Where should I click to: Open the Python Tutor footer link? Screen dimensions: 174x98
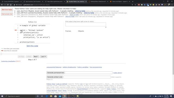[x=51, y=84]
